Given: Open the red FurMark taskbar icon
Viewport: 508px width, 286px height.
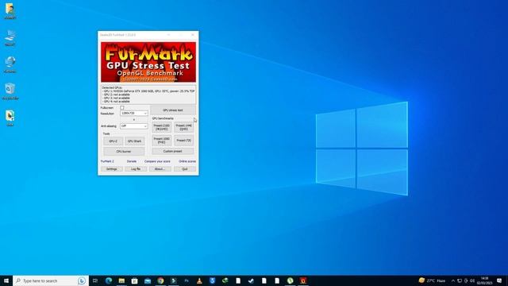Looking at the screenshot, I should pos(303,280).
